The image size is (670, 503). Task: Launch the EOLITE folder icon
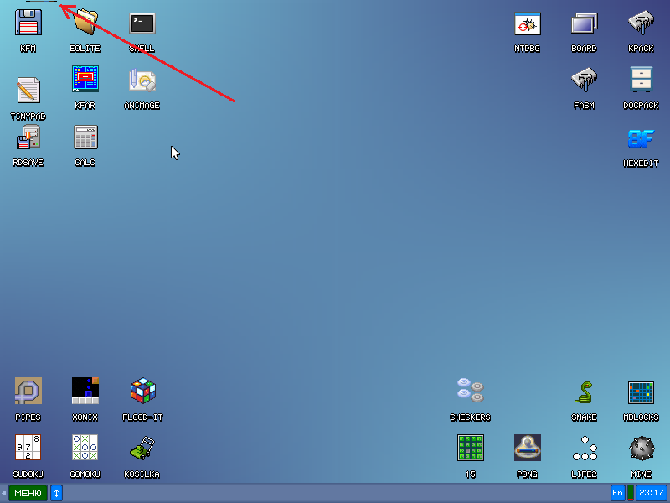(85, 23)
